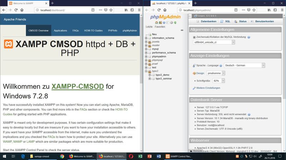Image resolution: width=286 pixels, height=160 pixels.
Task: Click help icon beside Sprache - Language
Action: (x=221, y=66)
